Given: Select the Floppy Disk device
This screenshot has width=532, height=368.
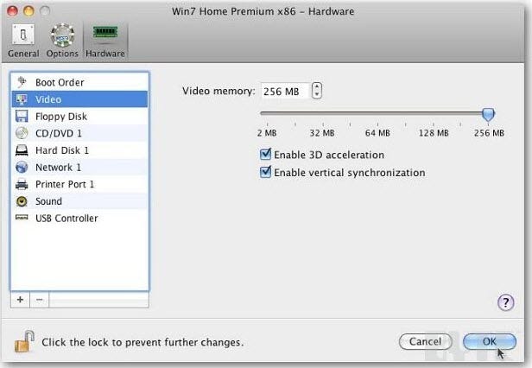Looking at the screenshot, I should (60, 117).
